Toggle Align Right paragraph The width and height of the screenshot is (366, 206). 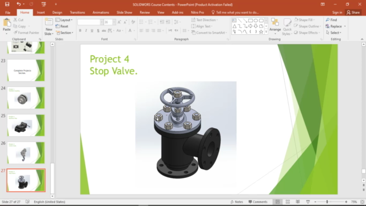click(153, 30)
